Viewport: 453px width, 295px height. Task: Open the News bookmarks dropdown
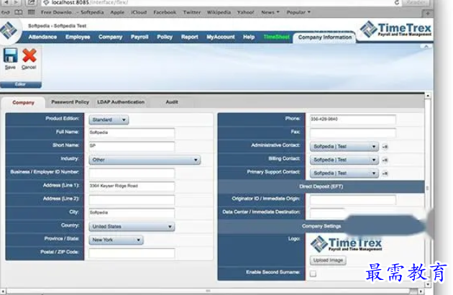[x=270, y=12]
